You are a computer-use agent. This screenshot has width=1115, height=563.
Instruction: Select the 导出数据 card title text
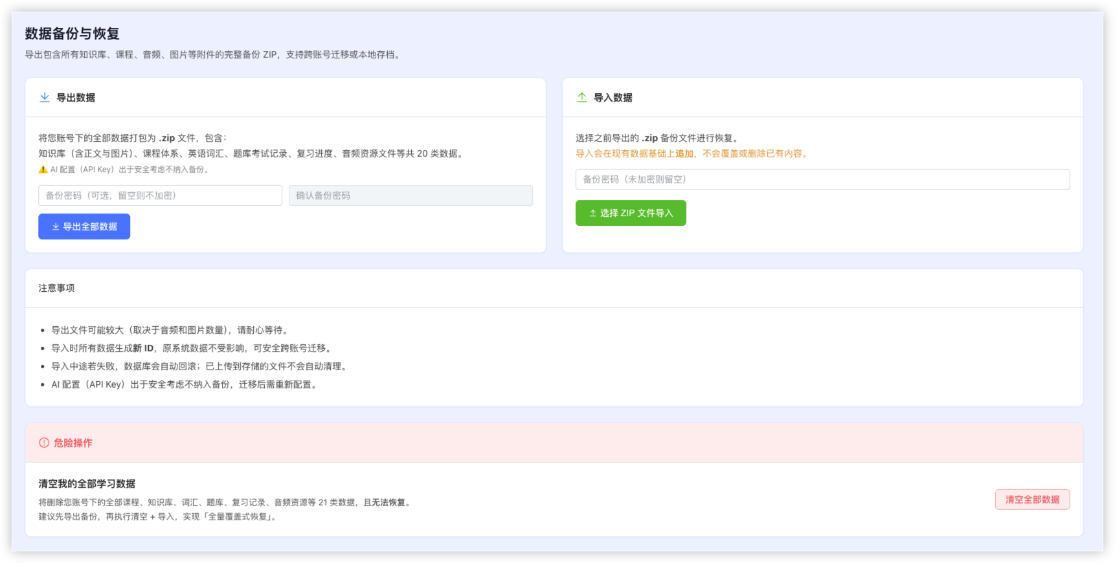[x=76, y=97]
